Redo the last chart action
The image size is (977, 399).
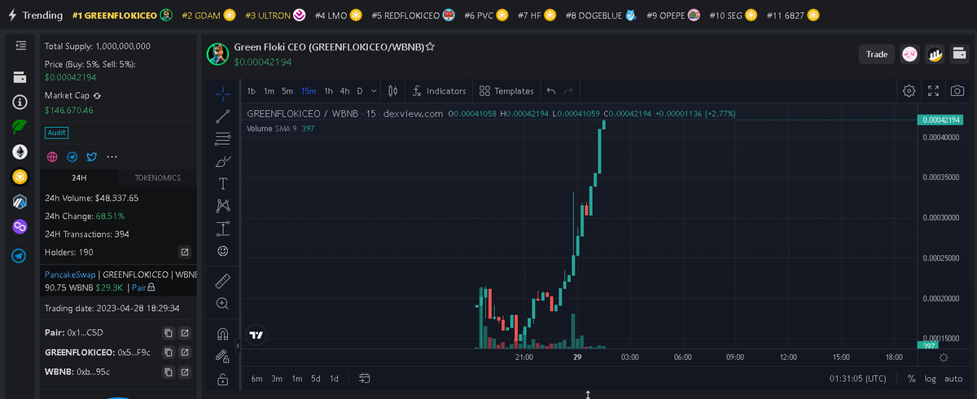coord(569,91)
